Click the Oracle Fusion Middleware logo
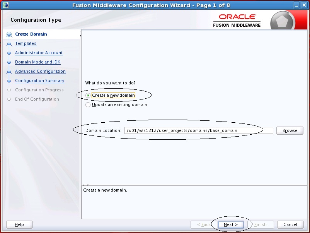310x233 pixels. coord(237,21)
